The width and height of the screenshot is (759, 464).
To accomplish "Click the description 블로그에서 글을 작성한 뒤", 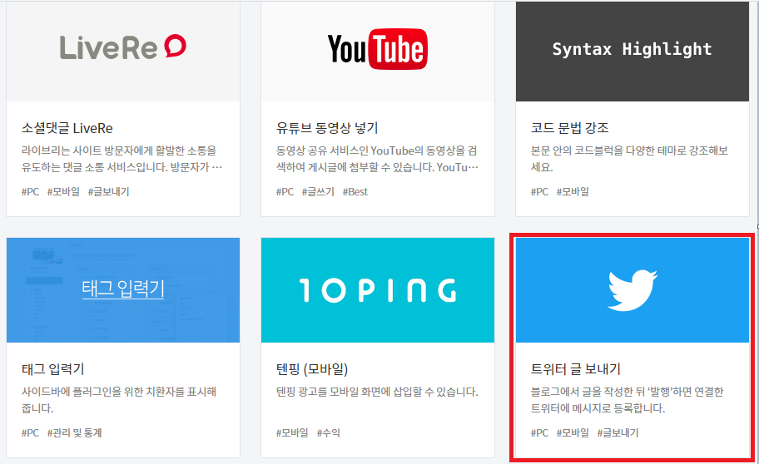I will 627,400.
